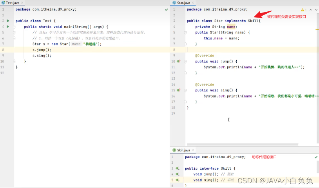This screenshot has width=319, height=188.
Task: Click 'void jump();' in Skill.java
Action: (206, 174)
